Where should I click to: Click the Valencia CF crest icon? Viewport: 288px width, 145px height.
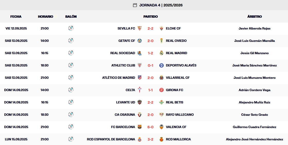161,127
